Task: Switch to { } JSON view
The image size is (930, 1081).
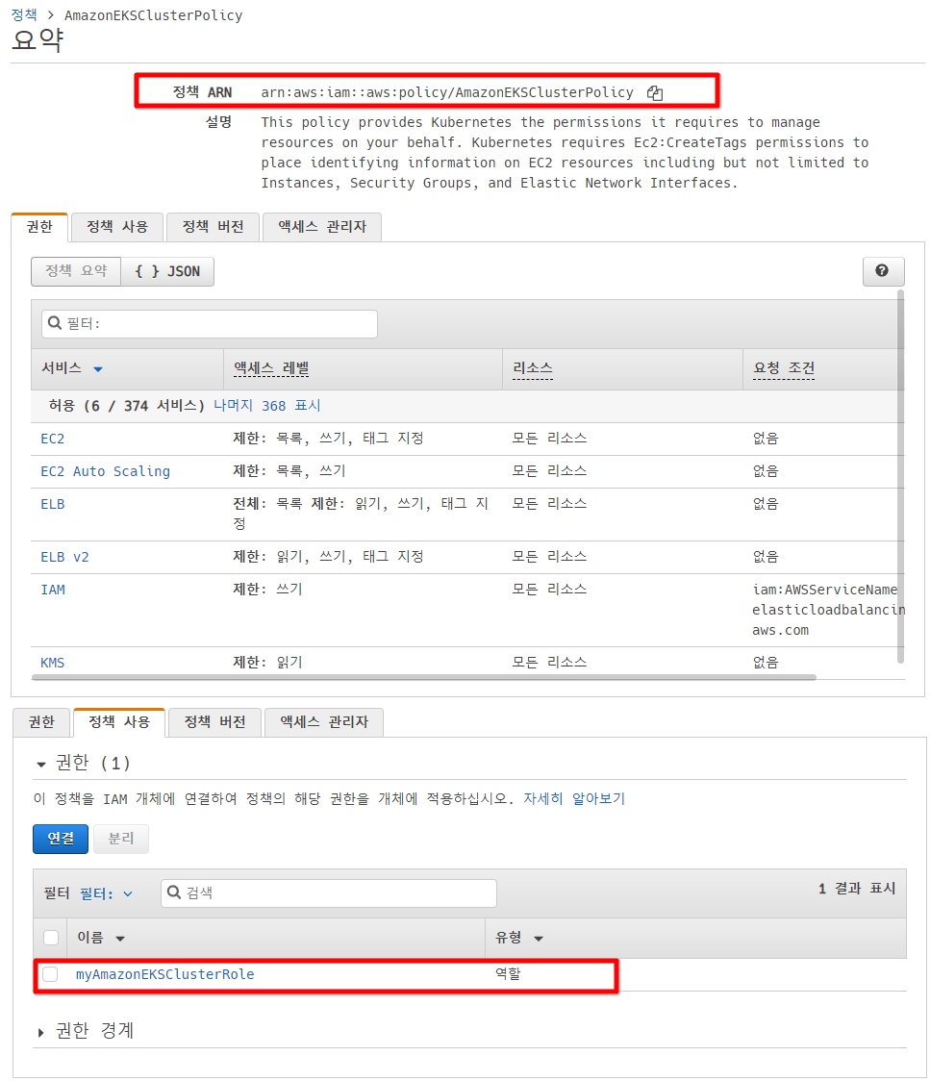Action: (x=167, y=271)
